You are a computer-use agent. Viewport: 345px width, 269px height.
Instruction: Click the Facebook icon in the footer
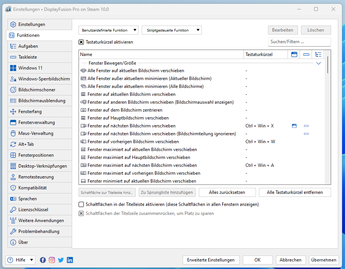(x=43, y=260)
